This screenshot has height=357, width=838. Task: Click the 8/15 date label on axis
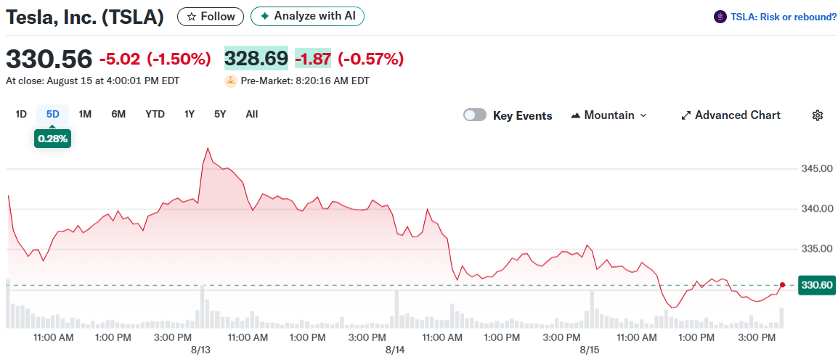590,350
